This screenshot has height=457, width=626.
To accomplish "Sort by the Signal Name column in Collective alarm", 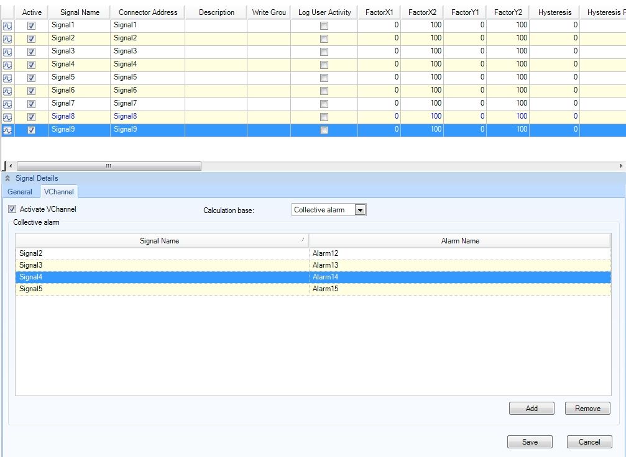I will point(161,241).
